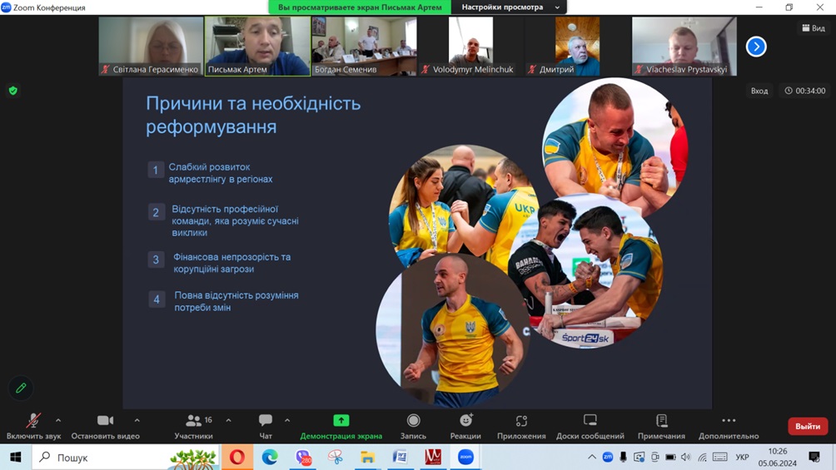Click the green annotation pencil icon
The width and height of the screenshot is (836, 470).
[x=22, y=388]
